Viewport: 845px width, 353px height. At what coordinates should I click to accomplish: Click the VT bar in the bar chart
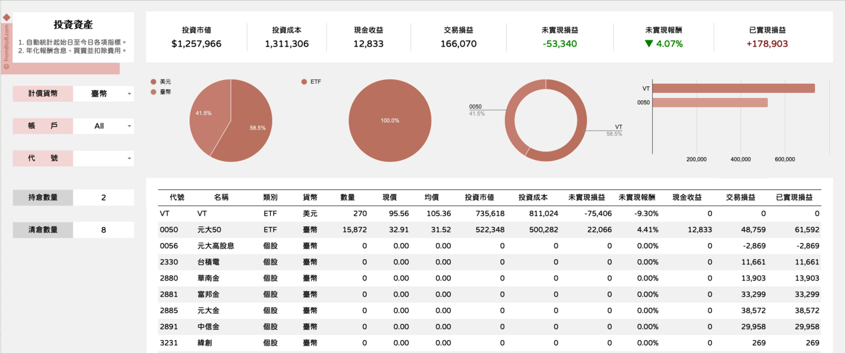tap(733, 88)
